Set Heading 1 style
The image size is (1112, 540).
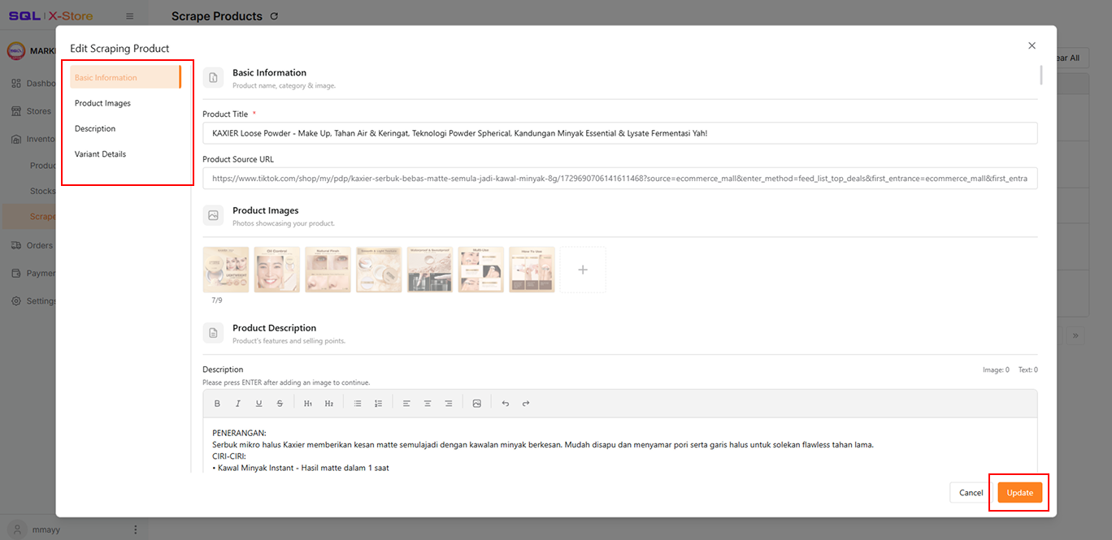(308, 404)
